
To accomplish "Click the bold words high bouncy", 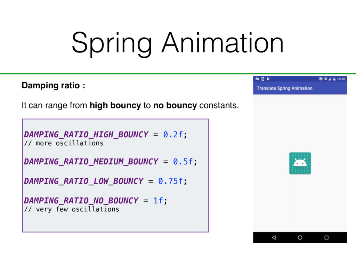I will click(x=115, y=105).
